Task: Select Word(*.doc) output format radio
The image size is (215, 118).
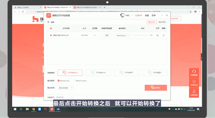Action: pyautogui.click(x=58, y=81)
